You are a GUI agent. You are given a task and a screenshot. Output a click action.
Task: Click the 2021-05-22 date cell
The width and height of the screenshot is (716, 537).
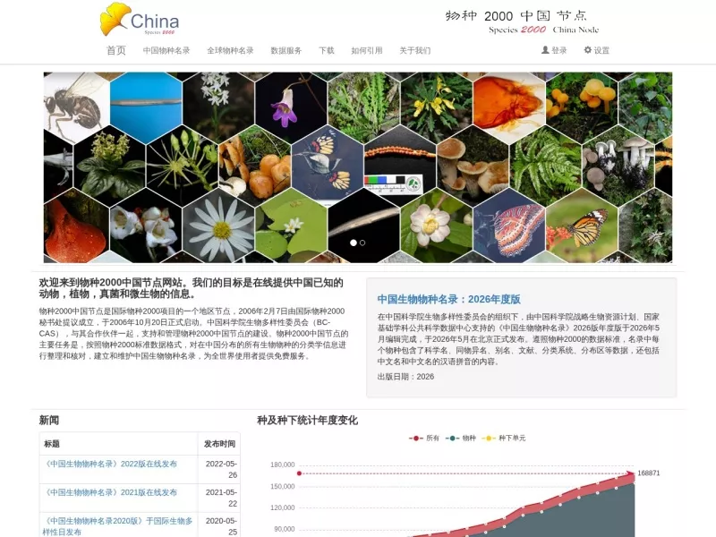tap(221, 498)
